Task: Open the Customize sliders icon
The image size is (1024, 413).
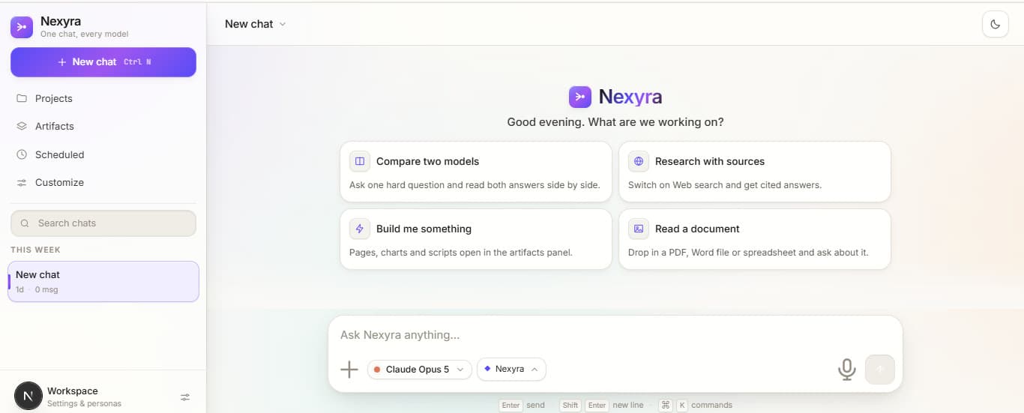Action: pos(22,182)
